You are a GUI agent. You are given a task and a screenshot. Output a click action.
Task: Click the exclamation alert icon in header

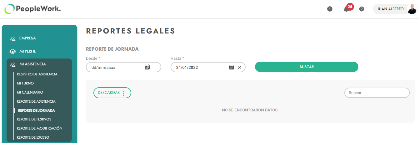pos(330,9)
